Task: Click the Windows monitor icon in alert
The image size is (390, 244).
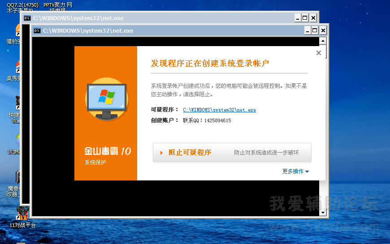Action: coord(107,99)
